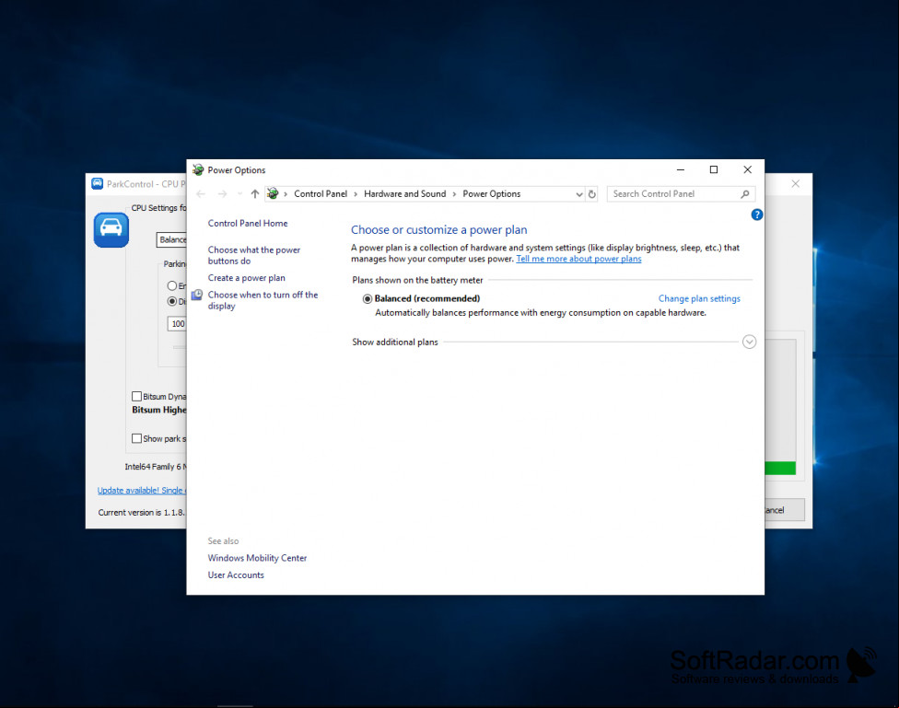This screenshot has height=708, width=899.
Task: Click the search magnifier icon
Action: pyautogui.click(x=745, y=193)
